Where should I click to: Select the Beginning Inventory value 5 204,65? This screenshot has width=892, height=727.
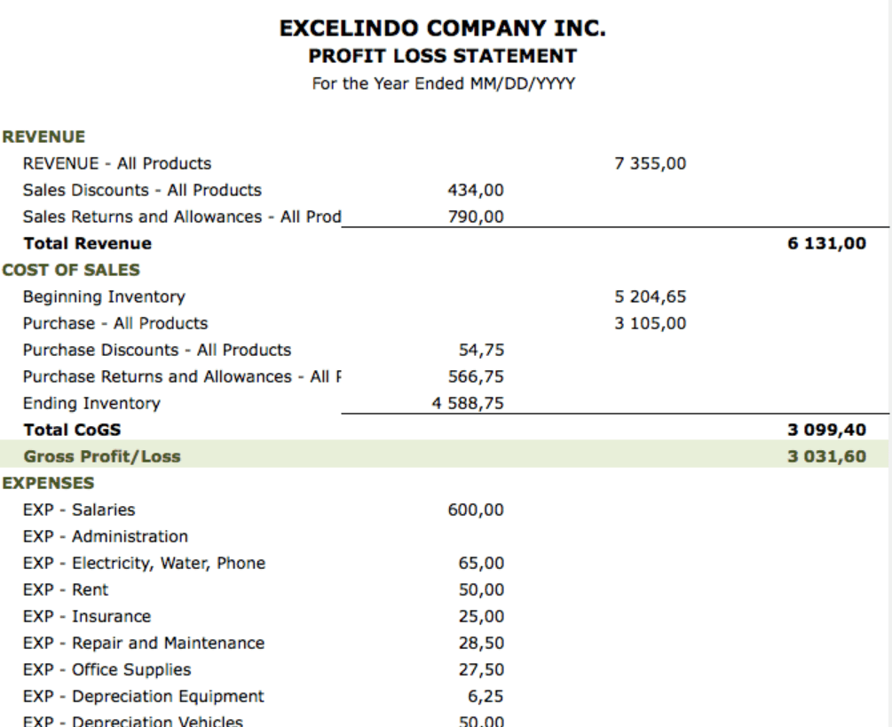(x=651, y=296)
